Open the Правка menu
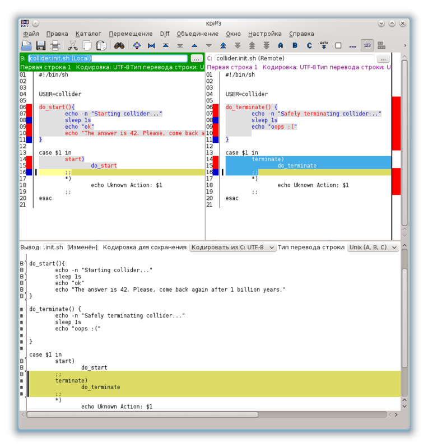 [x=57, y=34]
